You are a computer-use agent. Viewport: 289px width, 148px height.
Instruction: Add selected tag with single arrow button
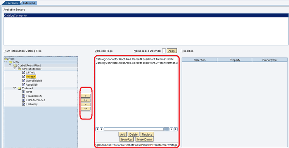pos(86,96)
